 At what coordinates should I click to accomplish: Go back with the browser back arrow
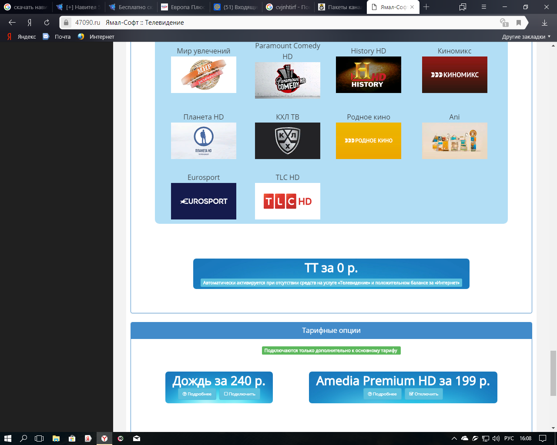click(12, 23)
